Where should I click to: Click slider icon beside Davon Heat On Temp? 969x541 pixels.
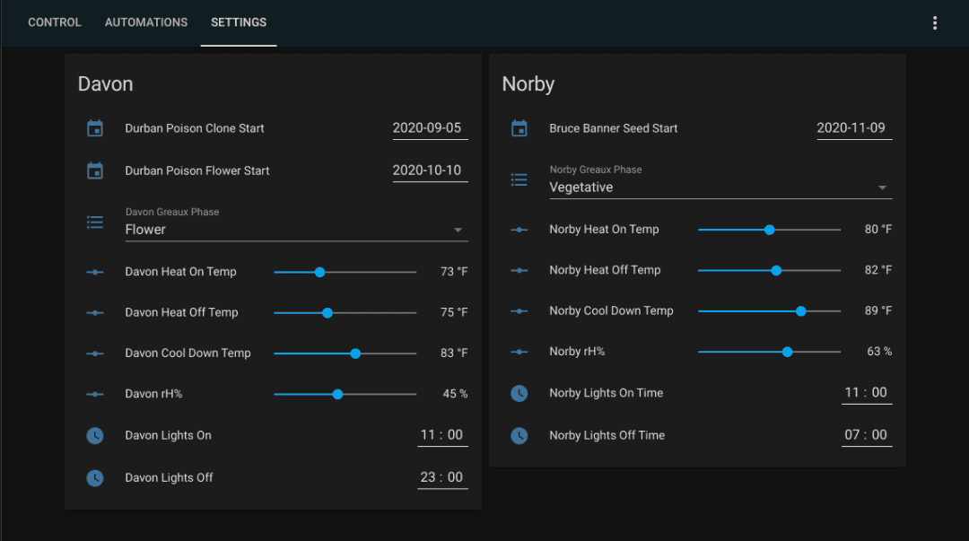[95, 272]
